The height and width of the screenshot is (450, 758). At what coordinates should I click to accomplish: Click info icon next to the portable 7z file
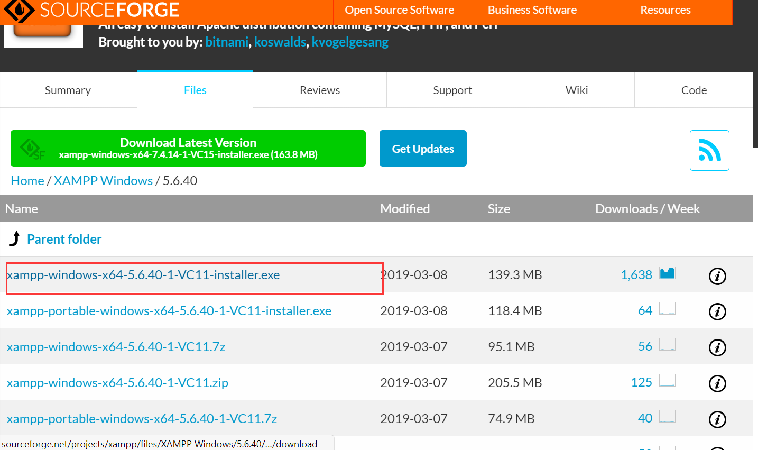point(717,419)
